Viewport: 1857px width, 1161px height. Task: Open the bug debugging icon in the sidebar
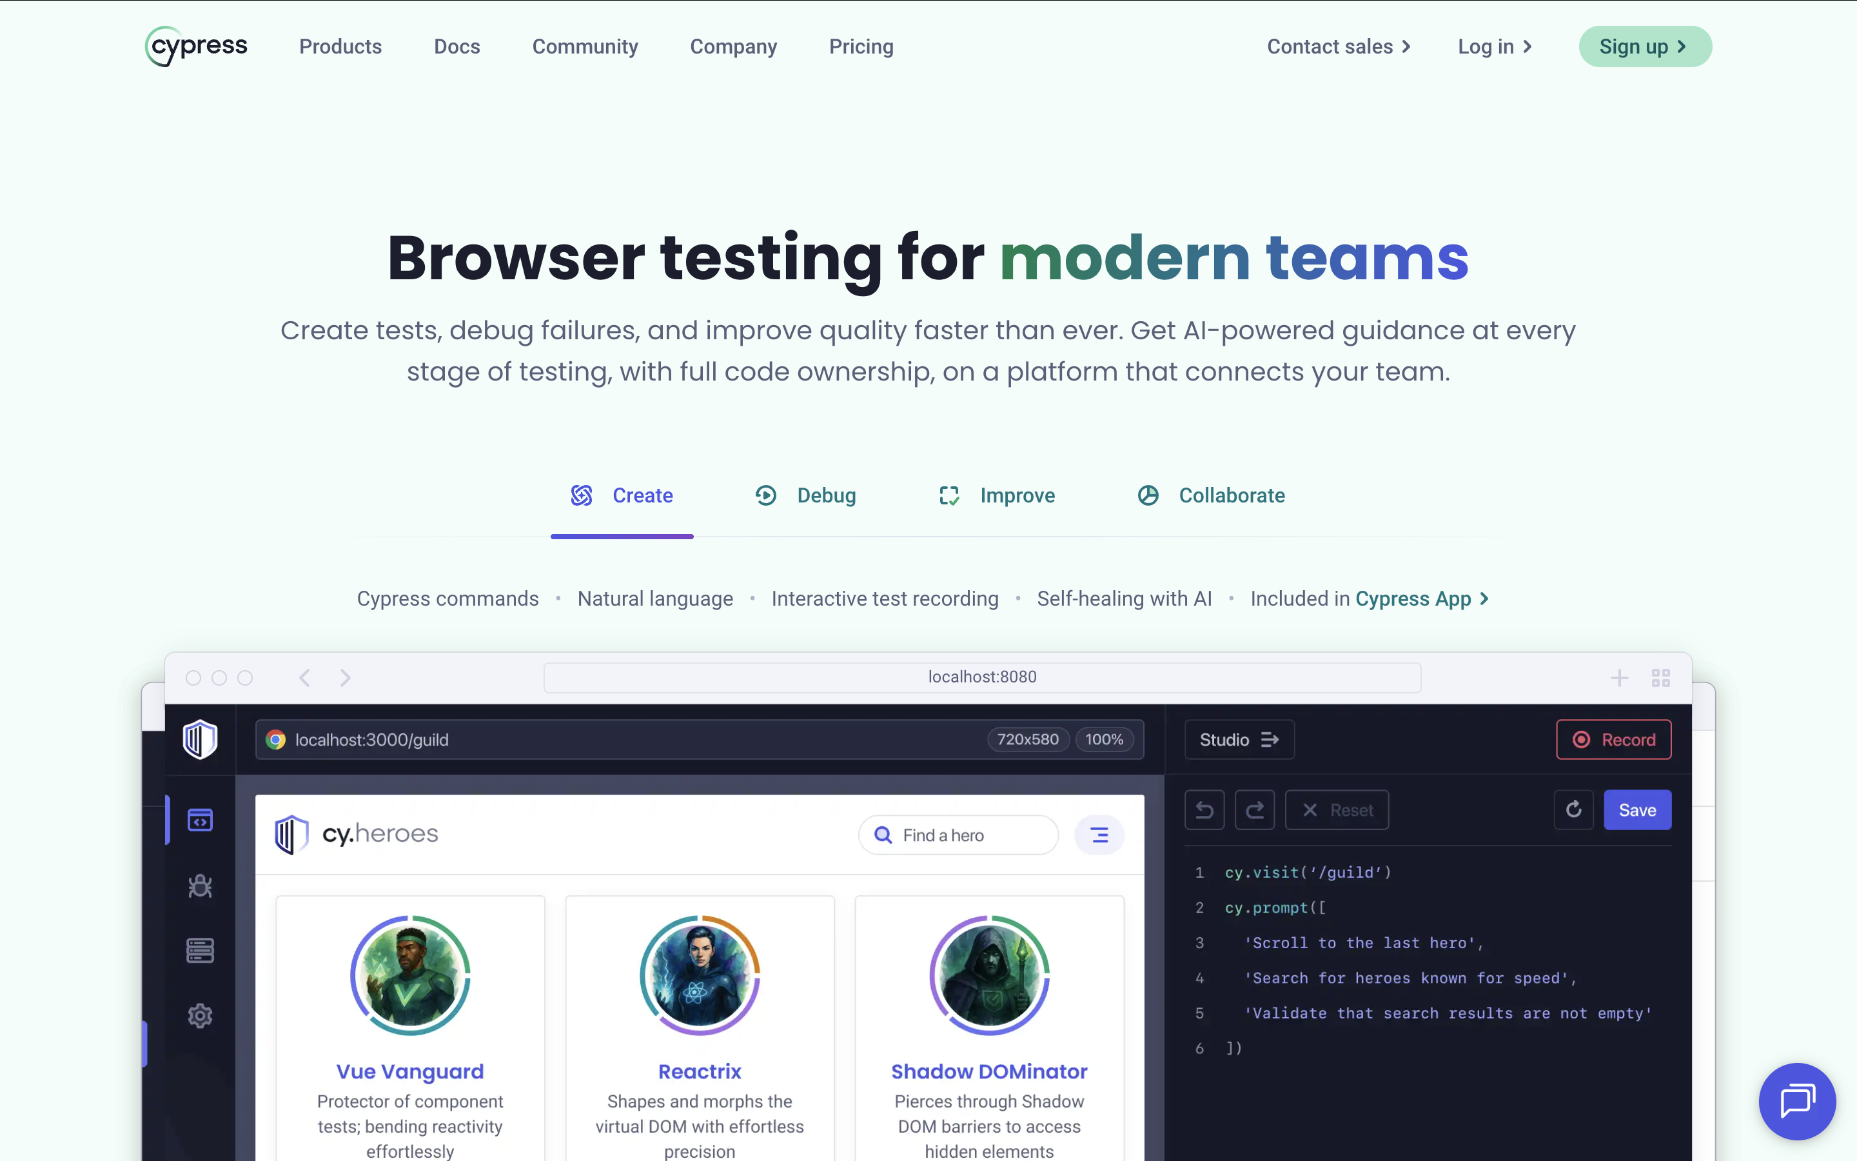[x=199, y=886]
